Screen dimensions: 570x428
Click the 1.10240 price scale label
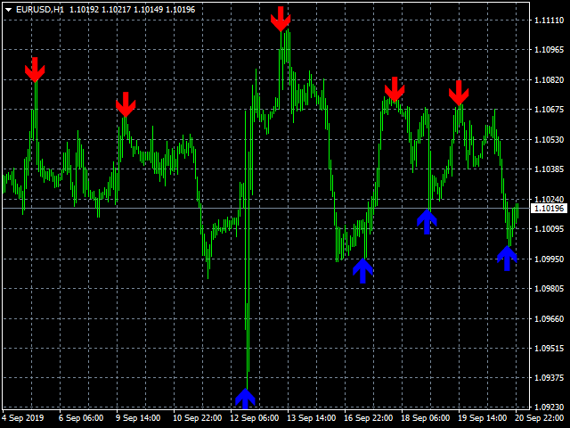pyautogui.click(x=549, y=199)
